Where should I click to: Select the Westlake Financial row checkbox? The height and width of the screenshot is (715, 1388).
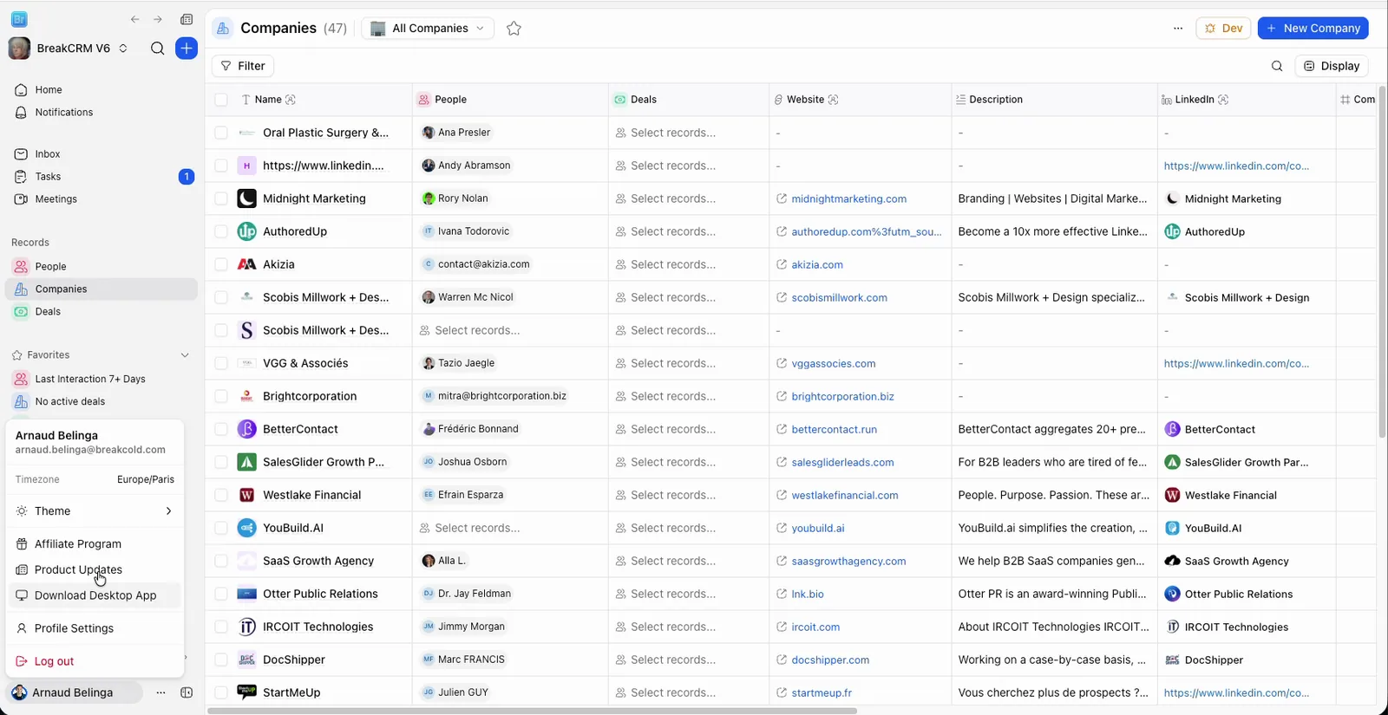click(221, 495)
